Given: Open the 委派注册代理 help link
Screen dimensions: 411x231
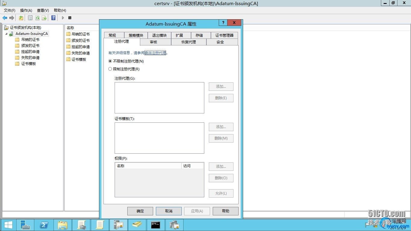Looking at the screenshot, I should 155,53.
